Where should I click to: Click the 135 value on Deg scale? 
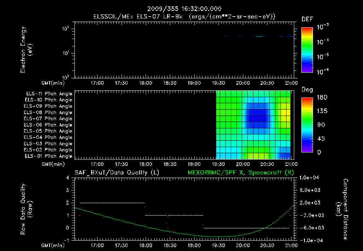322,111
